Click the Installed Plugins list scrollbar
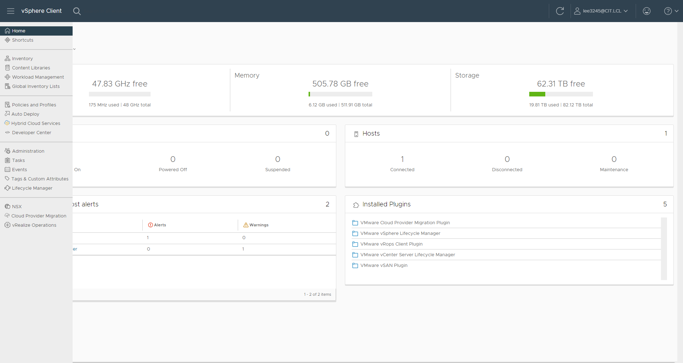This screenshot has height=363, width=683. (664, 249)
